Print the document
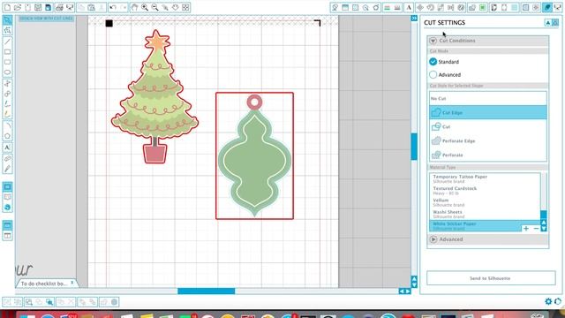The height and width of the screenshot is (318, 565). pos(59,7)
